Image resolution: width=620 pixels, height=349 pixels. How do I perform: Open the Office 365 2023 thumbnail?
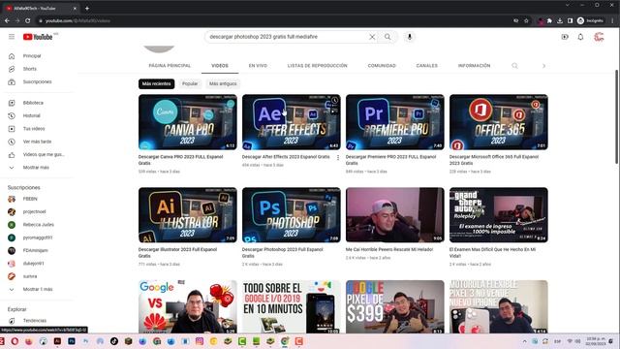(x=499, y=122)
